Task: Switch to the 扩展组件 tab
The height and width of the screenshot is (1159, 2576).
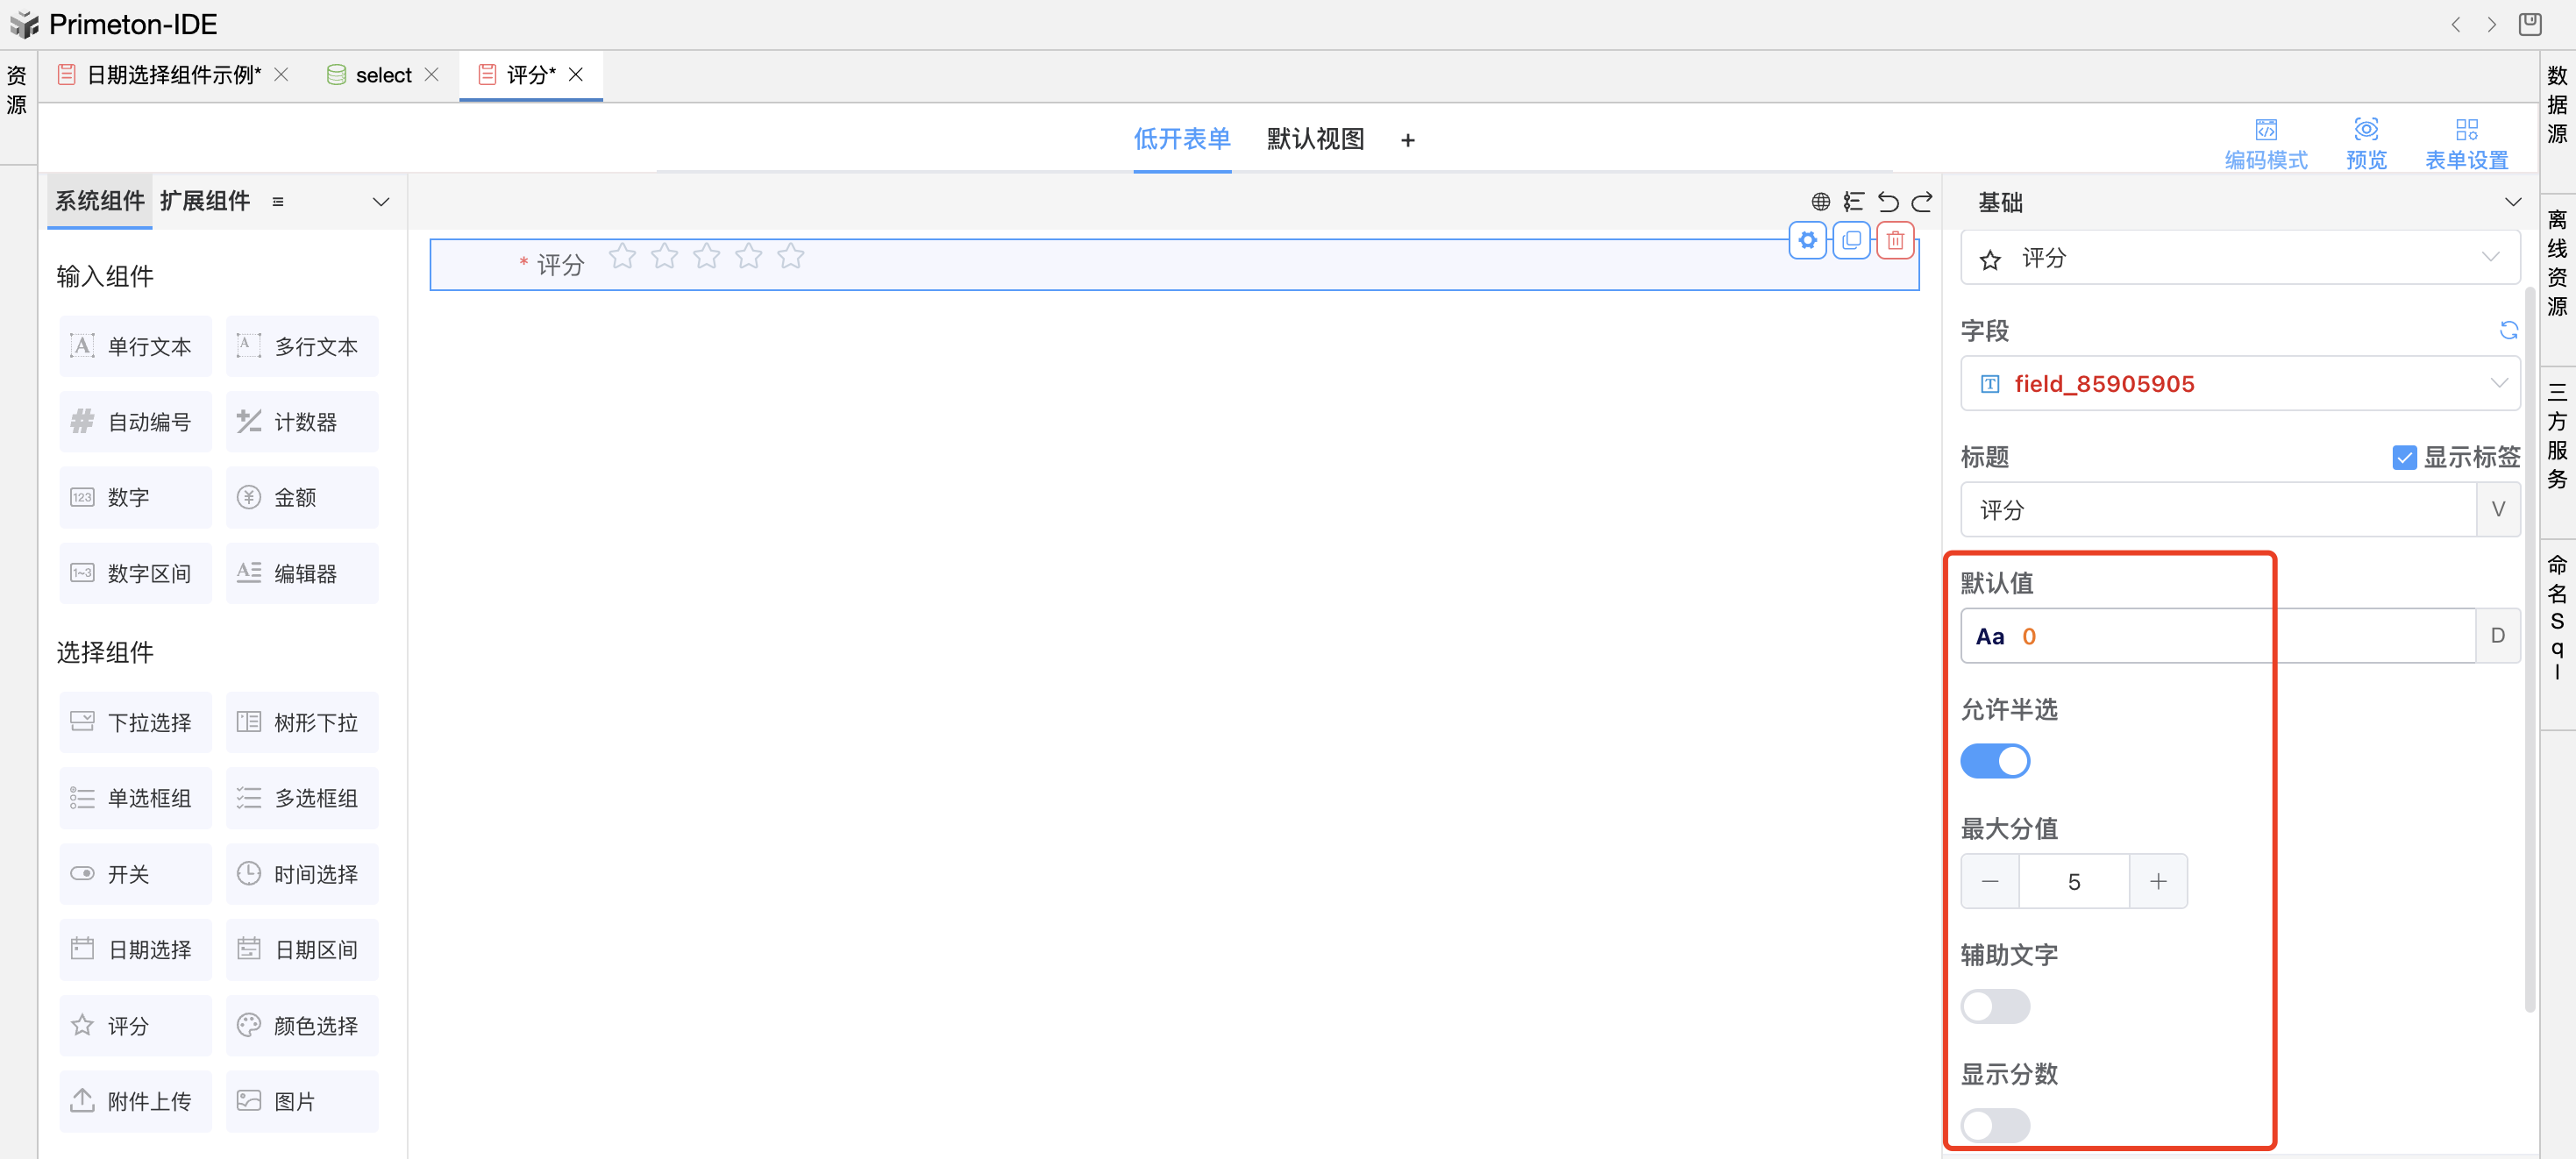Action: tap(205, 201)
